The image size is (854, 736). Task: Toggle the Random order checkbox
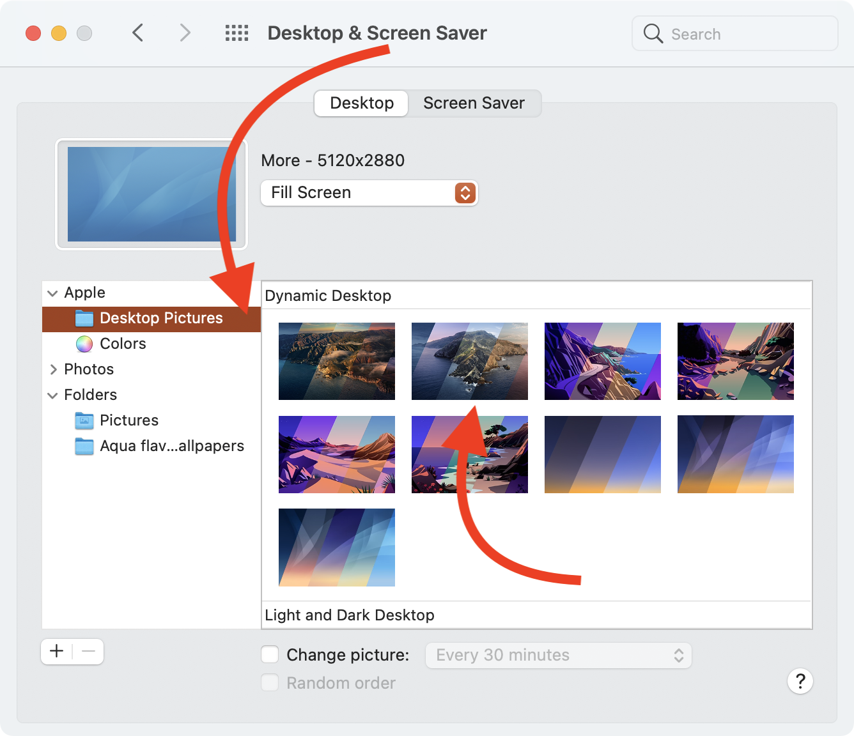pos(270,682)
